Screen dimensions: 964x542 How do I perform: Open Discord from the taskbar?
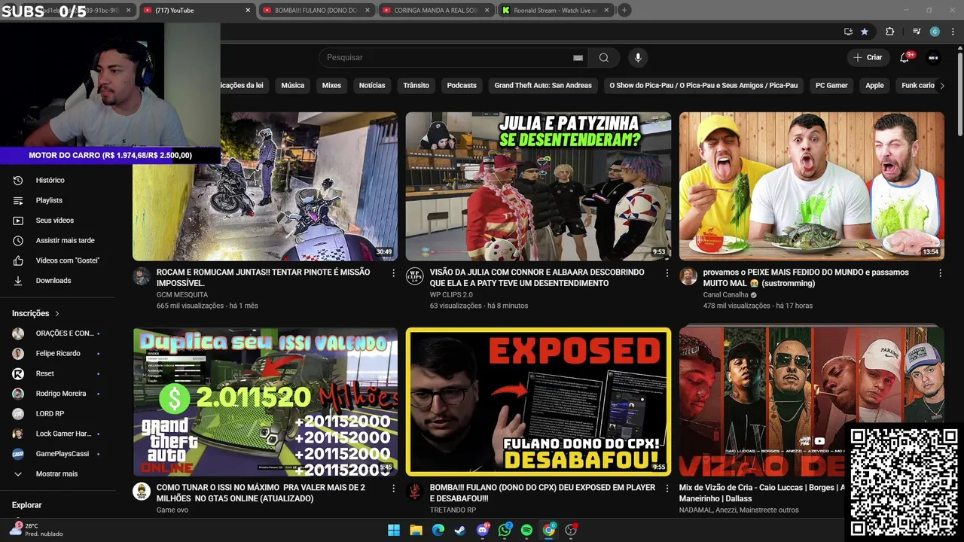[483, 530]
